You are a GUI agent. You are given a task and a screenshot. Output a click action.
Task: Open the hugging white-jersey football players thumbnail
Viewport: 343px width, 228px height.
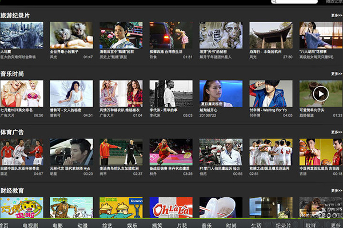click(x=271, y=152)
